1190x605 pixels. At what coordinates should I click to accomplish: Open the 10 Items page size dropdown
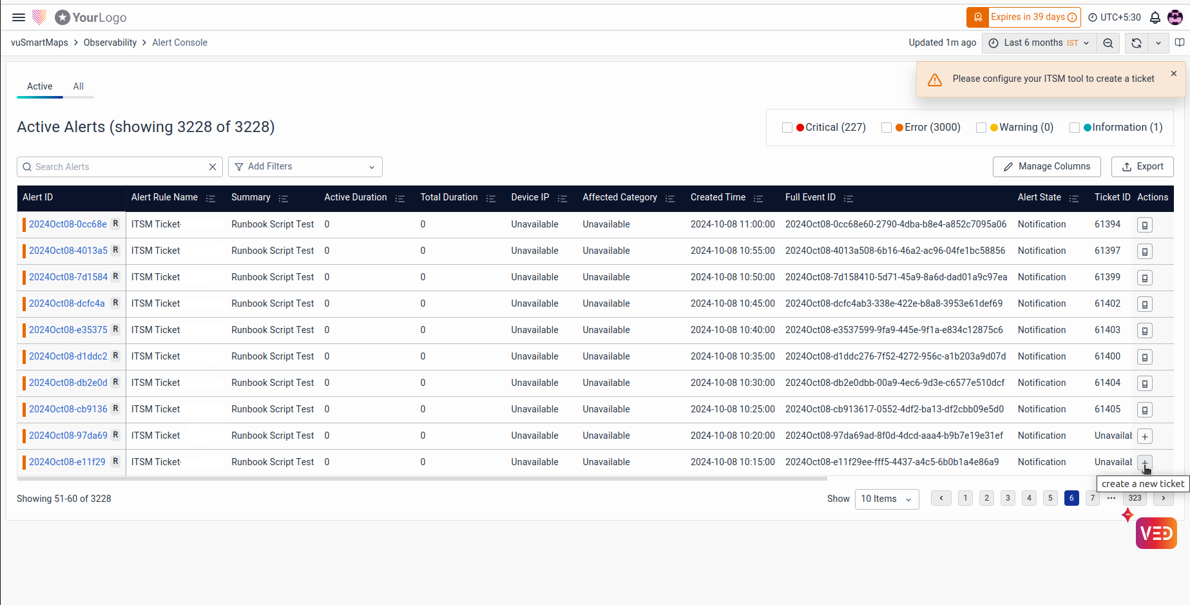tap(887, 499)
